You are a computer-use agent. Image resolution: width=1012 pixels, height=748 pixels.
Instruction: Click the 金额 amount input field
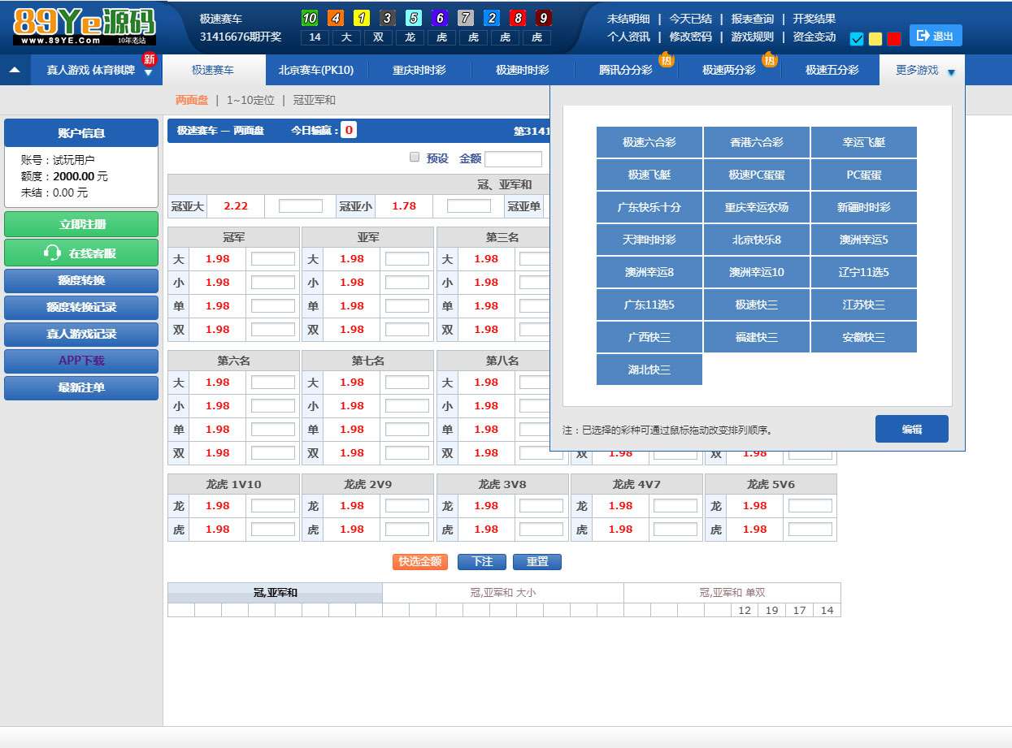tap(513, 159)
